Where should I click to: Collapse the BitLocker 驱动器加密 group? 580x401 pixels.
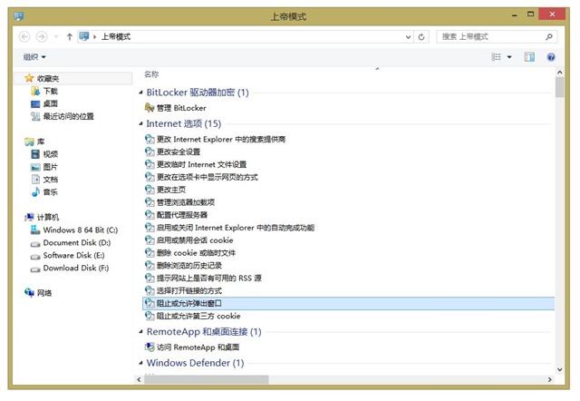tap(141, 93)
